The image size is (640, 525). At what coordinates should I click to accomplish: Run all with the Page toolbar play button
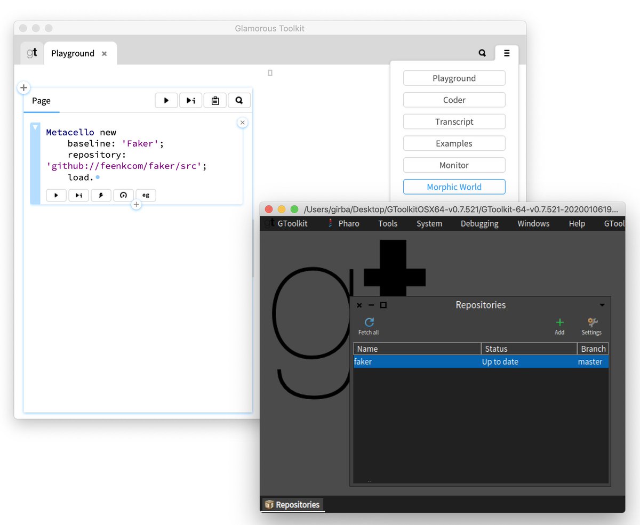click(166, 100)
